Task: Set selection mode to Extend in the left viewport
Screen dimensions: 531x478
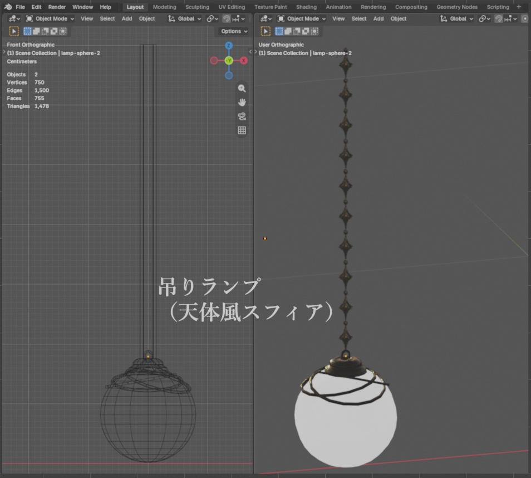Action: pyautogui.click(x=36, y=31)
